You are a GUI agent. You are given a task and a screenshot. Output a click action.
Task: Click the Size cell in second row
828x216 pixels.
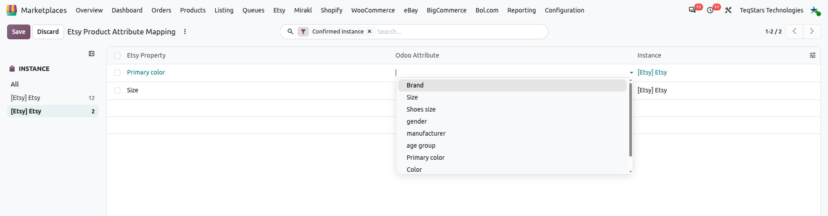coord(132,90)
